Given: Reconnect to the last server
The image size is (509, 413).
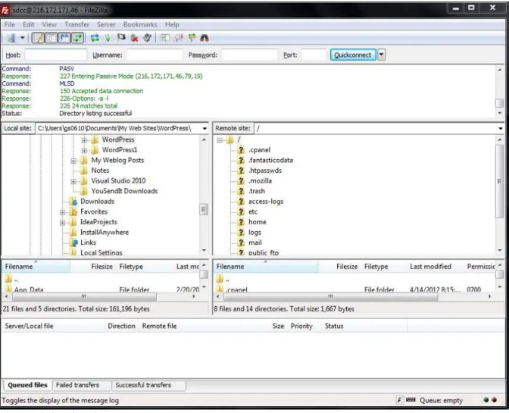Looking at the screenshot, I should 147,38.
